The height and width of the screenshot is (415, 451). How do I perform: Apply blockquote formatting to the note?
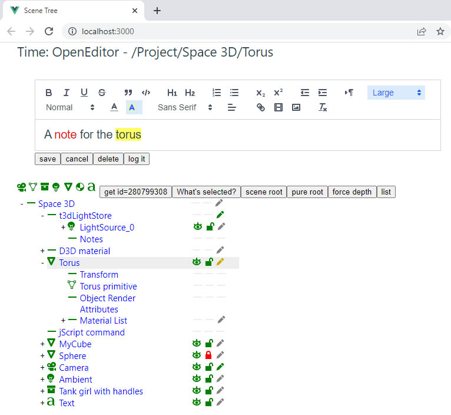[x=128, y=93]
